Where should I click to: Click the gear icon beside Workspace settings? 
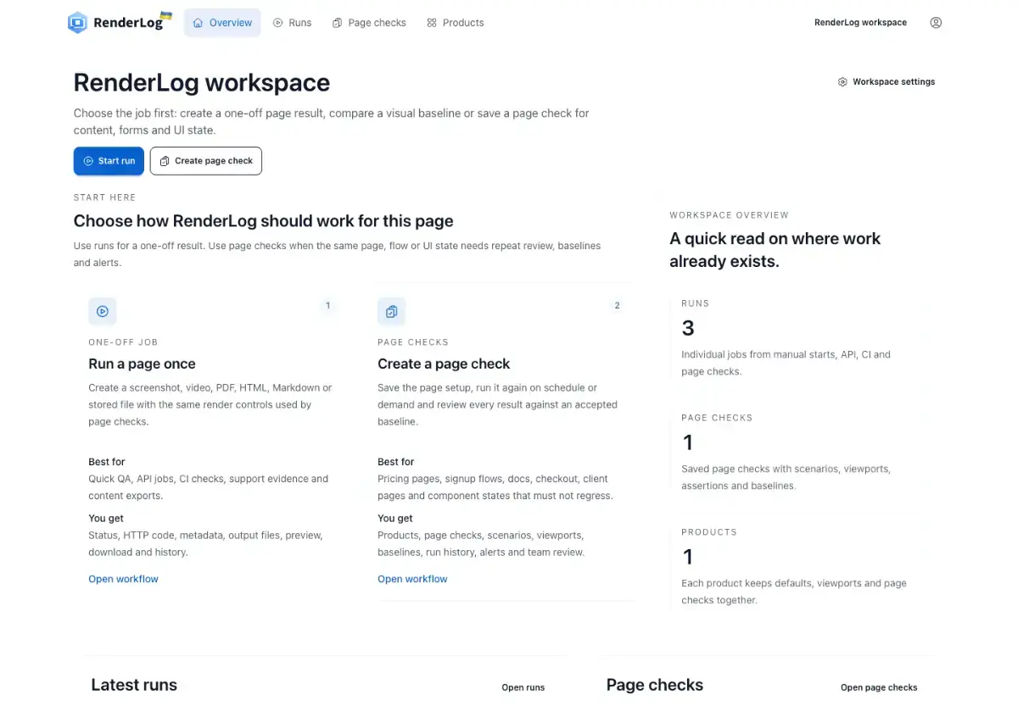click(842, 82)
